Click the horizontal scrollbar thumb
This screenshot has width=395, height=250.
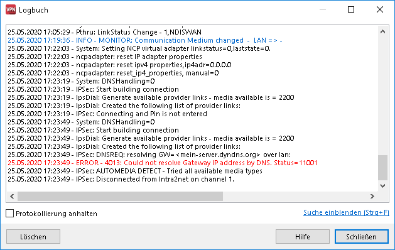coord(120,197)
